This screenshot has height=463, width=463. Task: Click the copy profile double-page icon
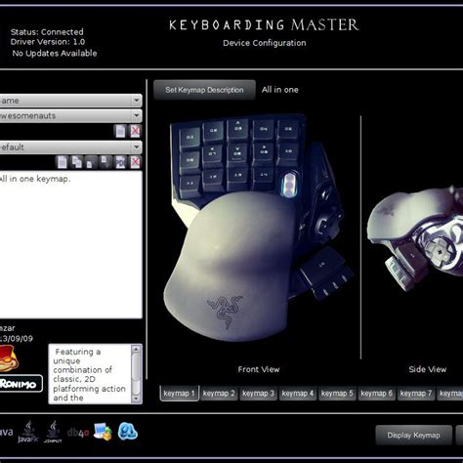[x=77, y=162]
